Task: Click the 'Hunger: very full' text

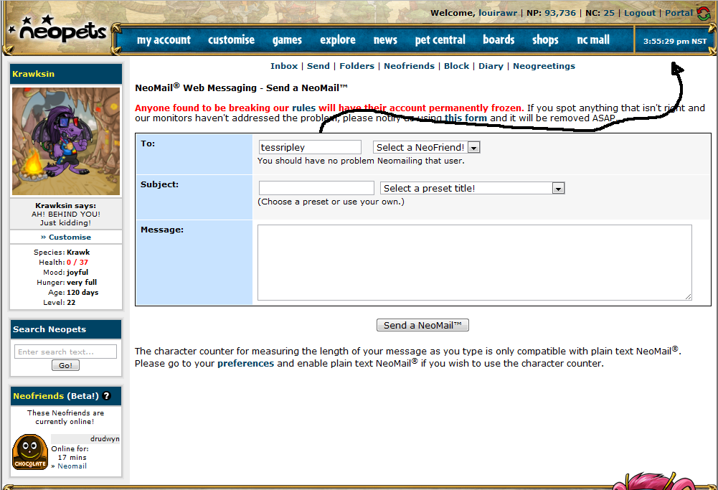Action: tap(67, 283)
